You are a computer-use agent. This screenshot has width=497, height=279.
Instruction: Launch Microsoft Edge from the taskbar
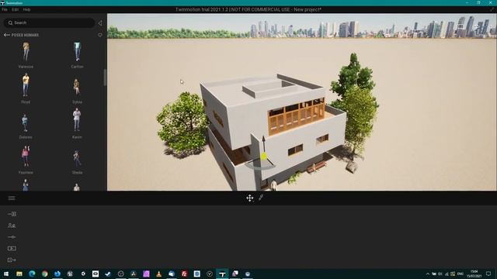32,274
